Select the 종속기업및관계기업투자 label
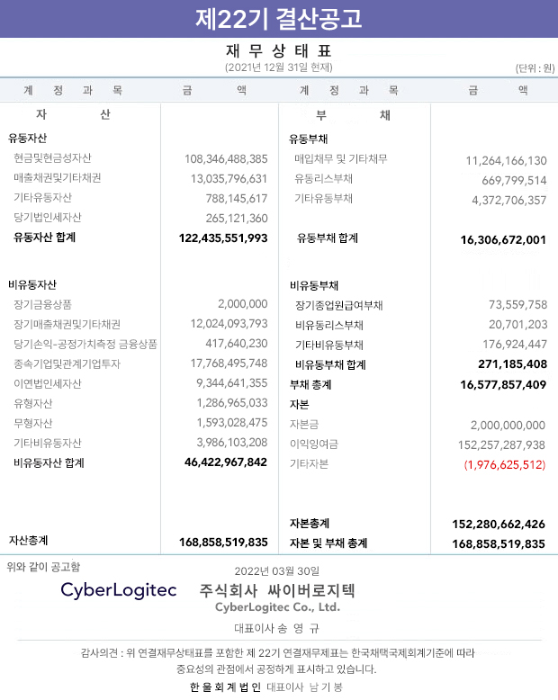Viewport: 558px width, 700px height. coord(67,363)
